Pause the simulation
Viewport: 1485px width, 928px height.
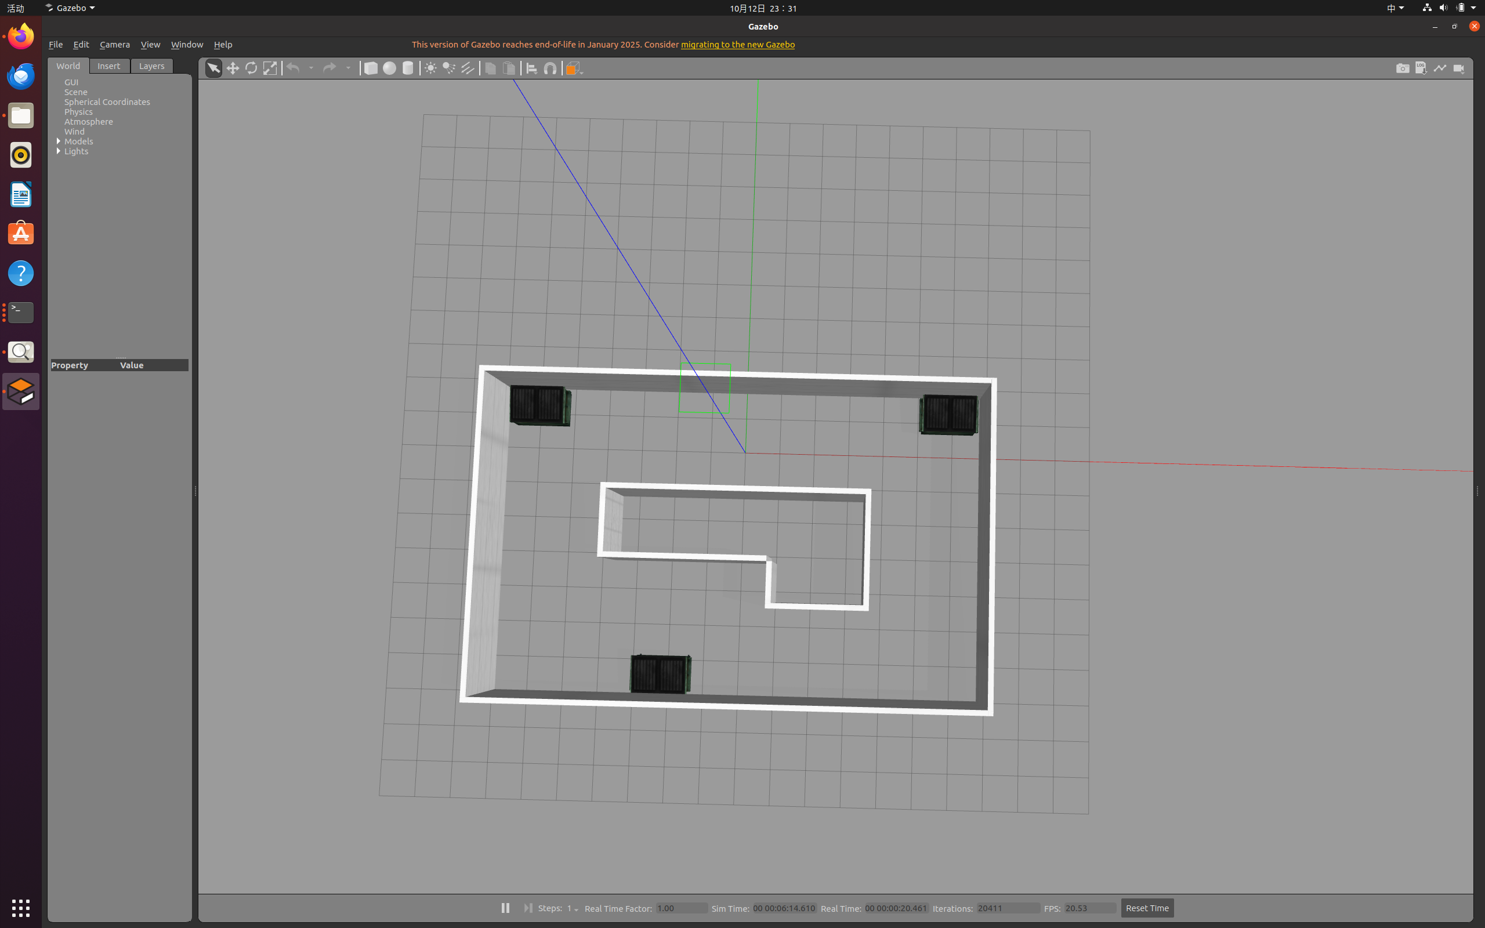tap(505, 908)
